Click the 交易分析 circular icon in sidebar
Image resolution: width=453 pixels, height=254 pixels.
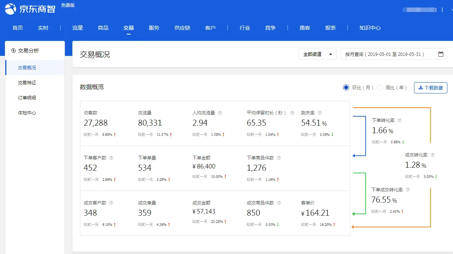coord(13,50)
